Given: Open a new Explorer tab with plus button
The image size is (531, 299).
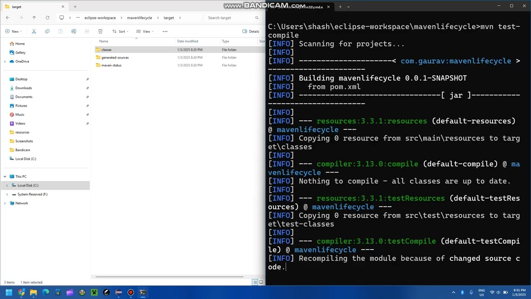Looking at the screenshot, I should tap(75, 7).
